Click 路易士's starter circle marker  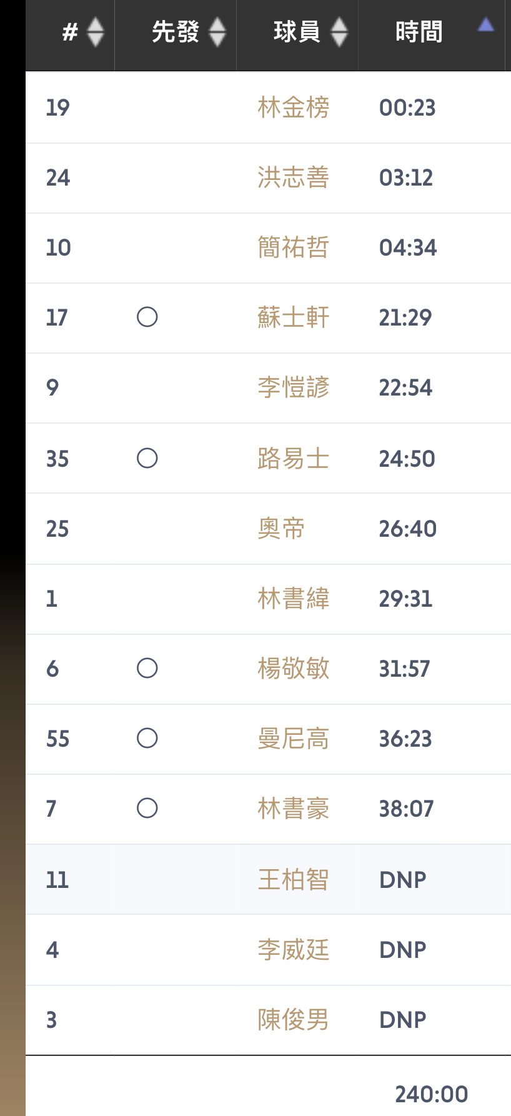147,459
